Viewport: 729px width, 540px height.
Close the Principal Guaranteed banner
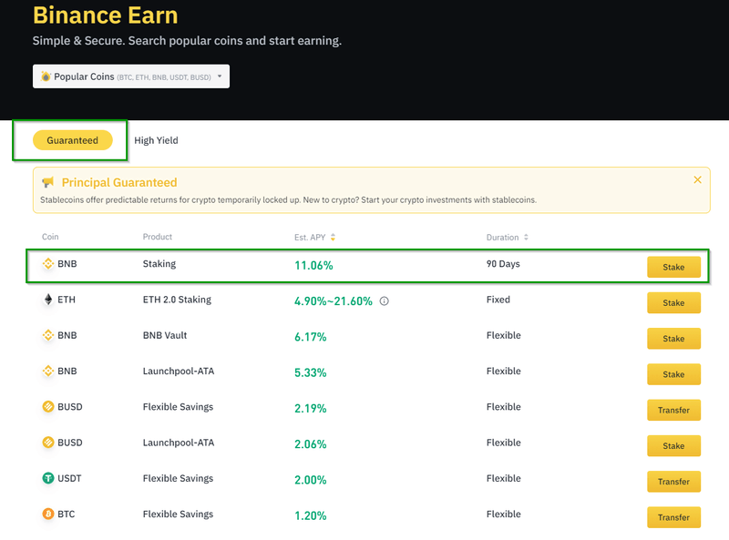click(x=697, y=180)
